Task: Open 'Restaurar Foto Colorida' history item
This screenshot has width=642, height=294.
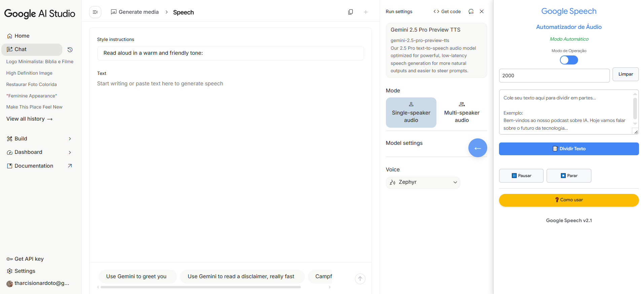Action: point(32,84)
